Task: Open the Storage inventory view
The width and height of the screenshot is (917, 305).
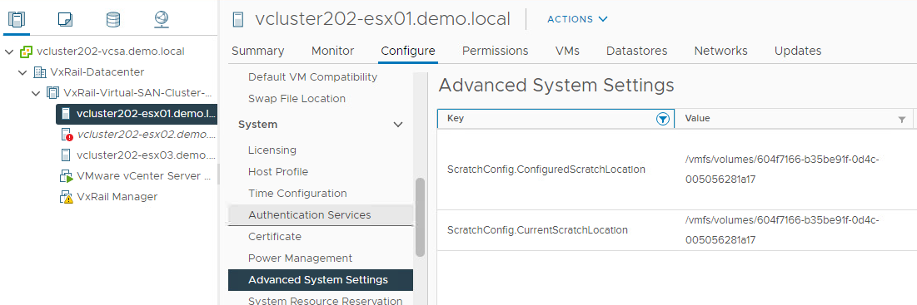Action: click(113, 19)
